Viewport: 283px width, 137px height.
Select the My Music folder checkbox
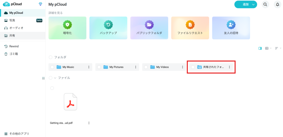coord(52,67)
